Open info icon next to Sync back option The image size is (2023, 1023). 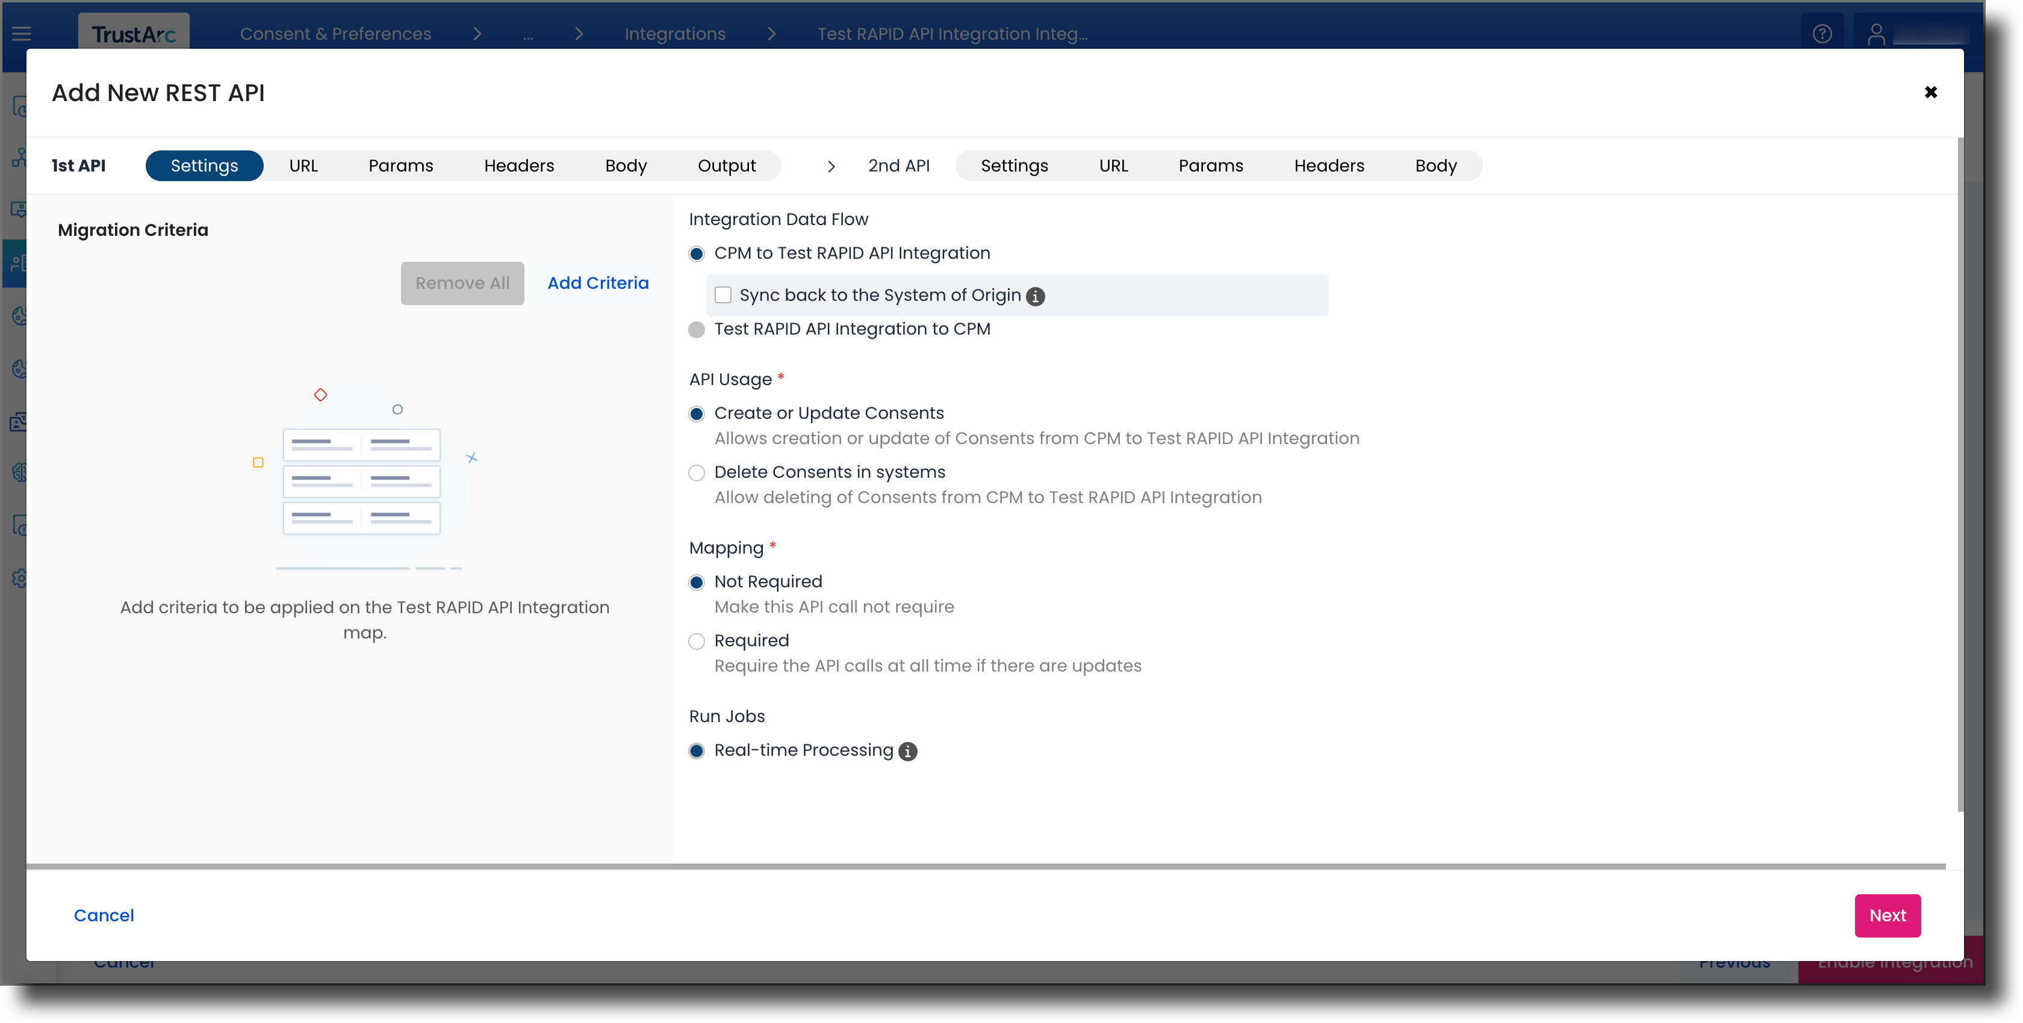(x=1036, y=296)
